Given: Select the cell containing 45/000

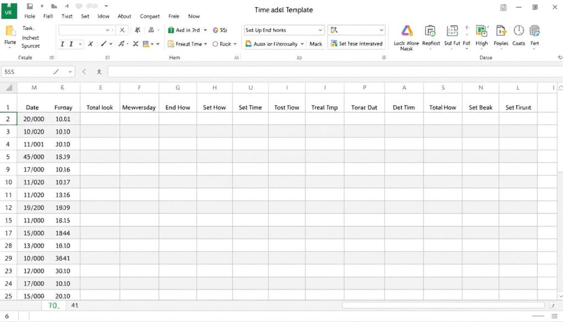Looking at the screenshot, I should point(34,157).
